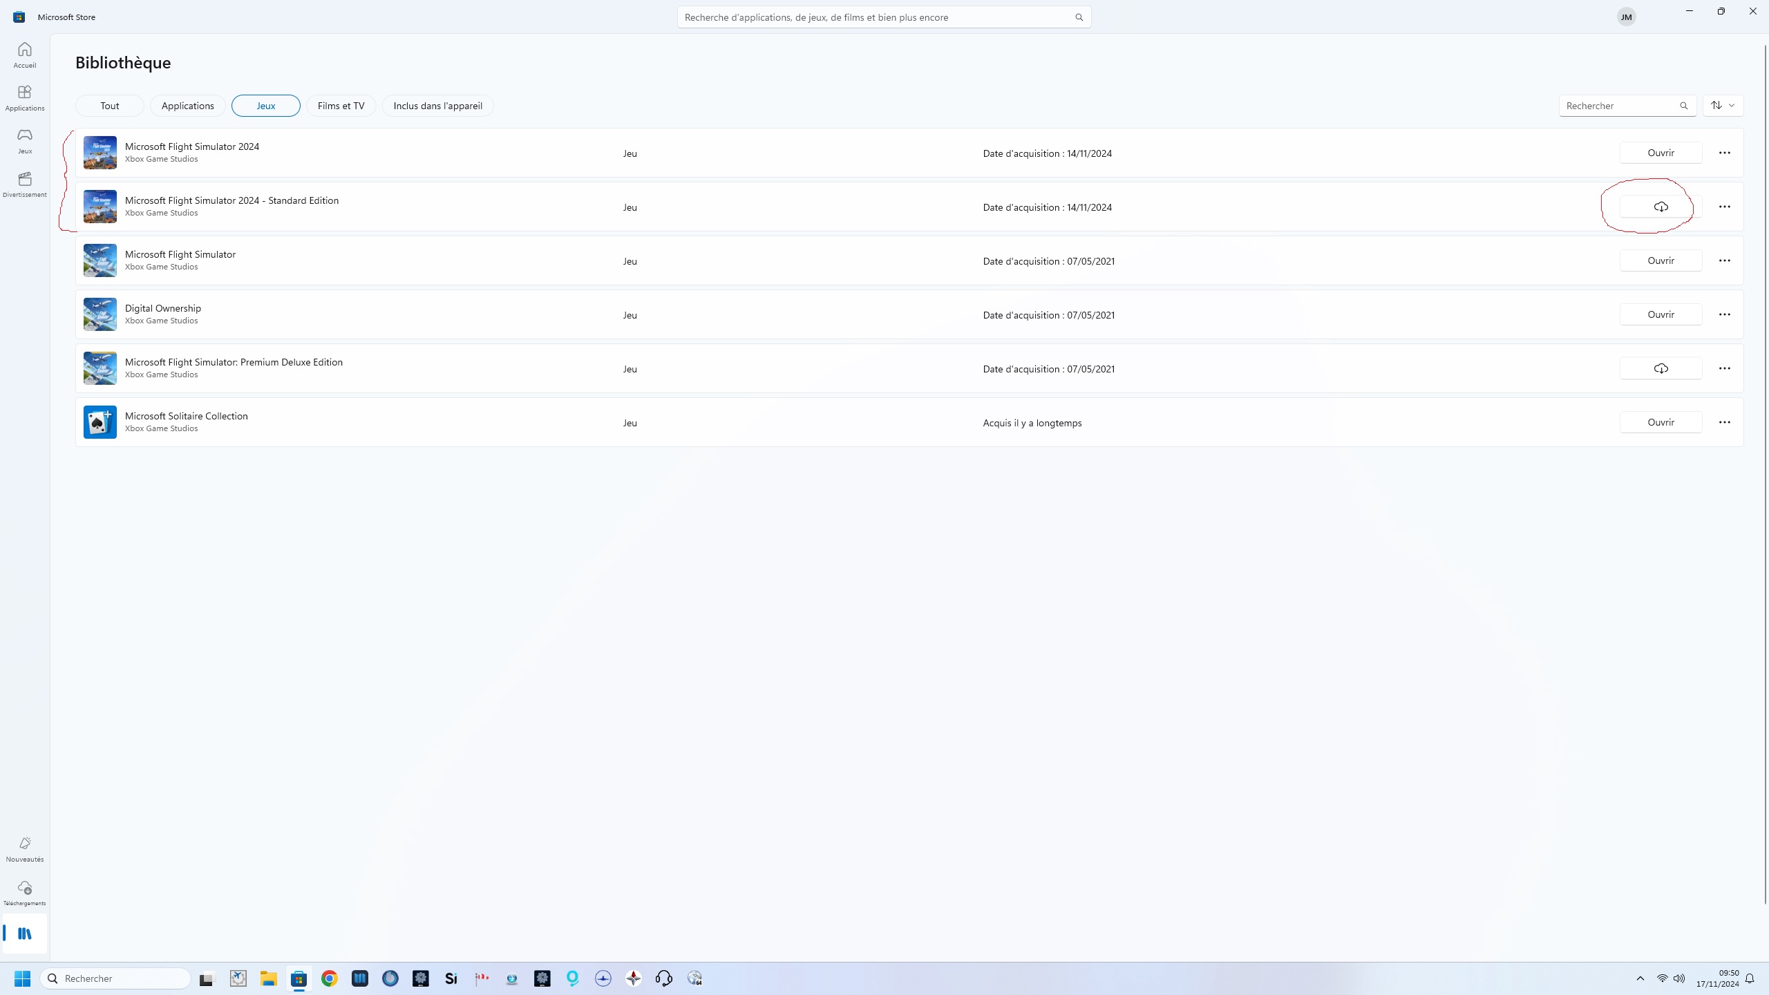Select the Bibliothèque library icon in sidebar
The height and width of the screenshot is (995, 1769).
tap(25, 934)
